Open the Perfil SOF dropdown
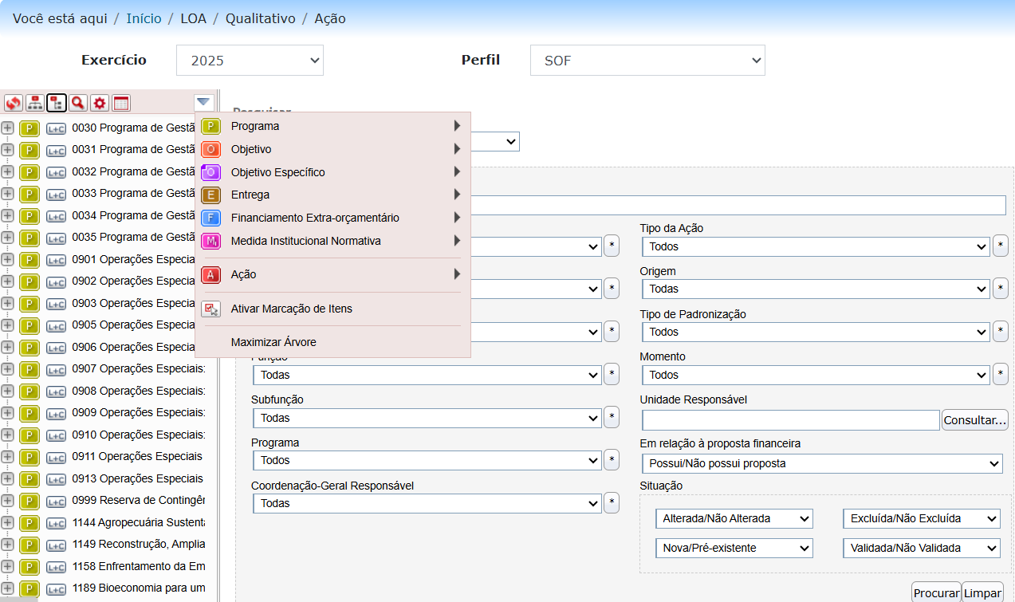 [647, 61]
